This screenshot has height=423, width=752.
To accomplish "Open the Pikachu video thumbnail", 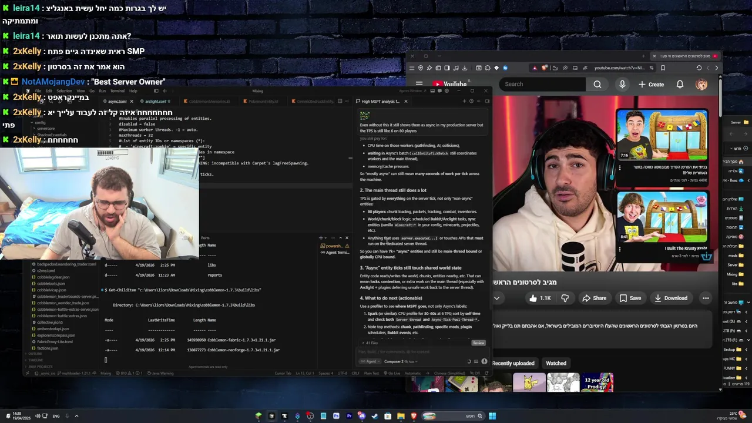I will click(528, 383).
